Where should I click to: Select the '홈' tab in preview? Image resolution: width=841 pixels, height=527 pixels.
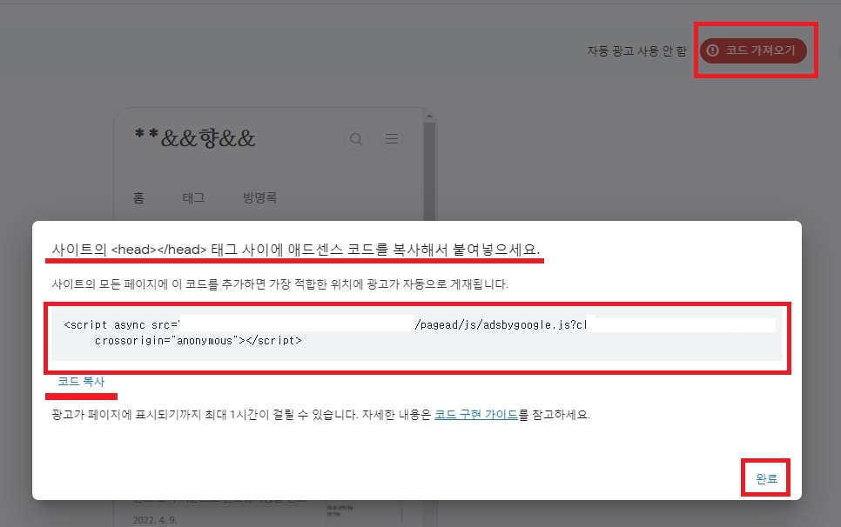click(138, 197)
